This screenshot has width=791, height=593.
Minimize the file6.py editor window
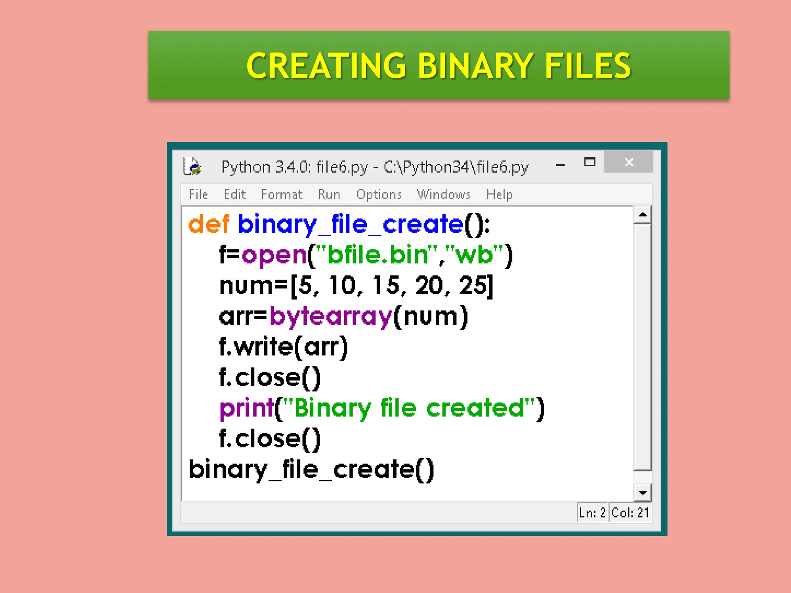560,164
